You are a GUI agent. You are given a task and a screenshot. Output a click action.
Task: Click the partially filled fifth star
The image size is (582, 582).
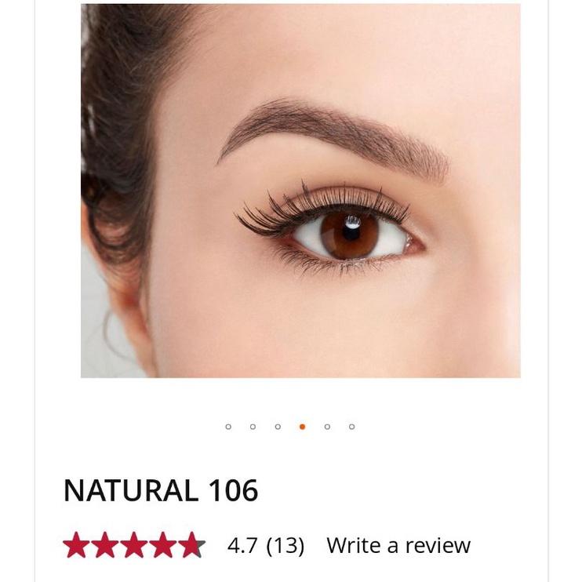click(191, 545)
